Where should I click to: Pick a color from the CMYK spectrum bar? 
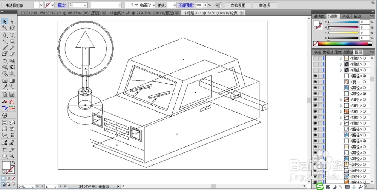coord(343,44)
